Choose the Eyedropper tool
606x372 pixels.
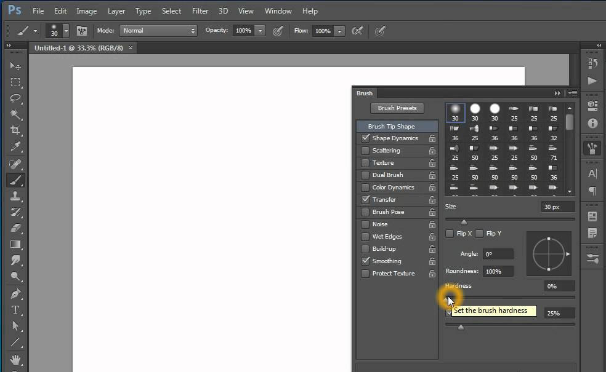click(16, 146)
